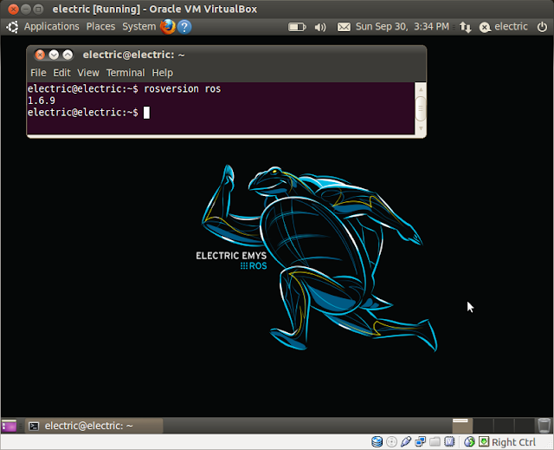Switch to the fourth workspace in switcher
Image resolution: width=554 pixels, height=450 pixels.
[x=524, y=426]
